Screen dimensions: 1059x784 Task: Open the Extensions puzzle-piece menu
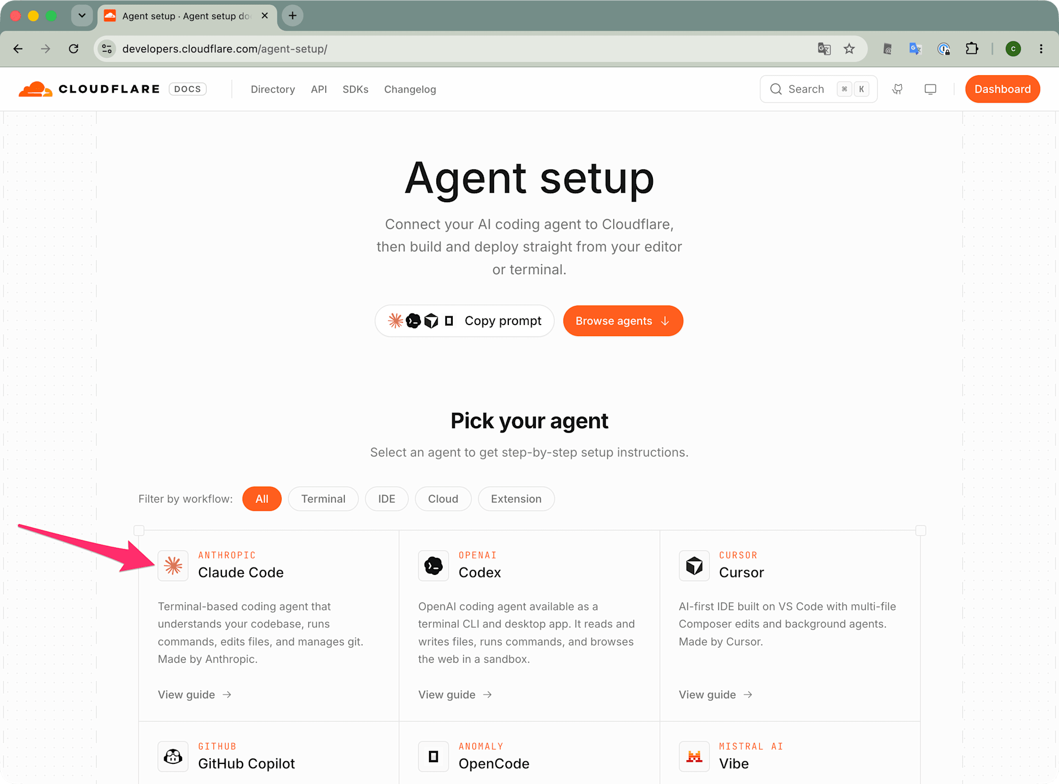click(x=972, y=49)
